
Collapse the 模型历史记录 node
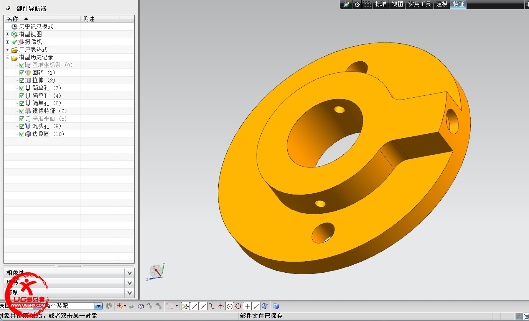pos(7,57)
